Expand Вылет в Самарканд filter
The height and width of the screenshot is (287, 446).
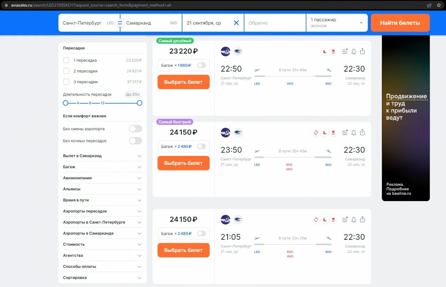102,156
